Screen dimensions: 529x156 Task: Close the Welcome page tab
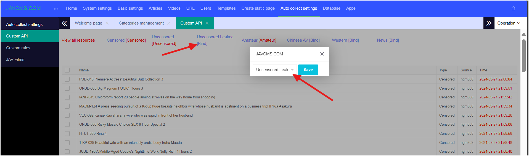(107, 23)
